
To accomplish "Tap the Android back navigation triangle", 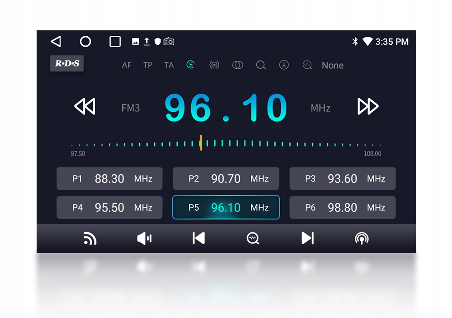I will 56,41.
